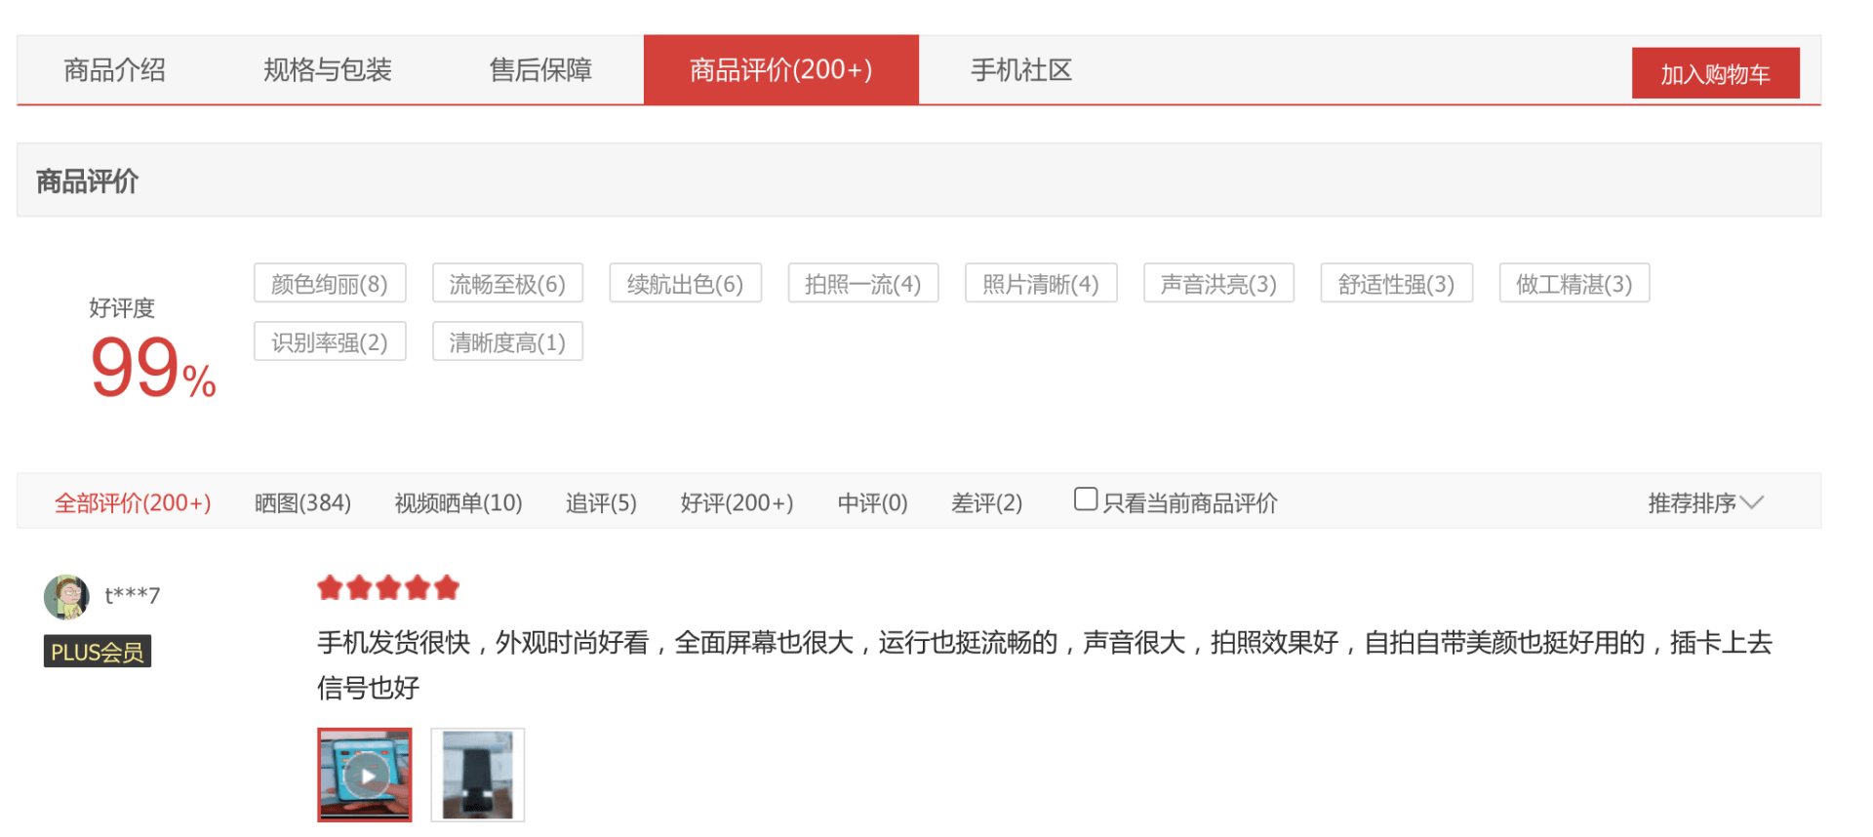Expand the 推荐排序 sorting dropdown
The image size is (1873, 837).
tap(1704, 503)
